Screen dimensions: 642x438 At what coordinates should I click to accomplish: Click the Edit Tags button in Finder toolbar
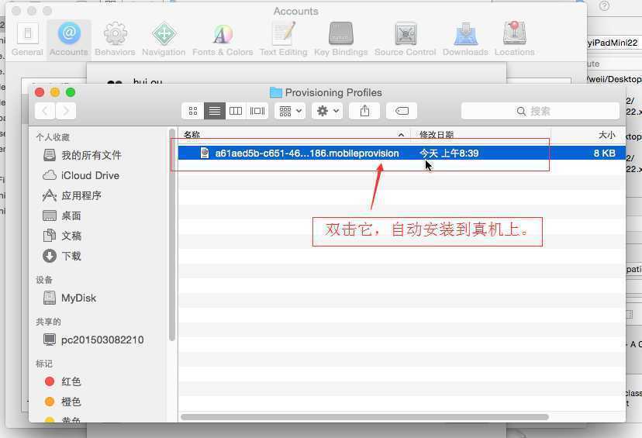pyautogui.click(x=402, y=111)
